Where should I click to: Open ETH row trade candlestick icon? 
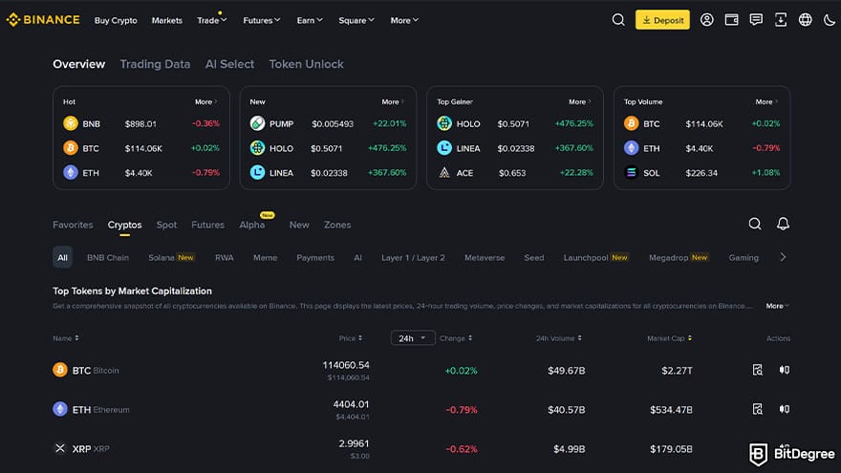785,409
